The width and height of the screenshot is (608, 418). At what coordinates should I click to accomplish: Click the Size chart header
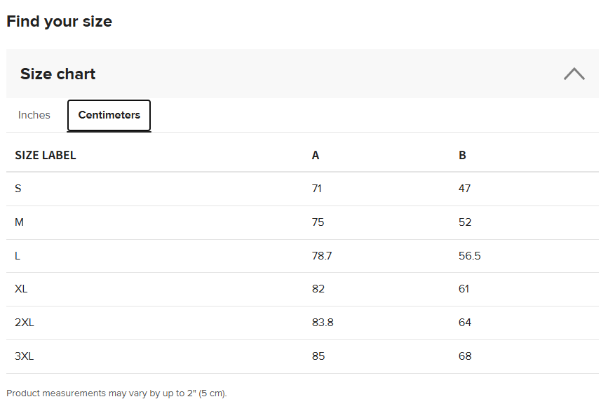pyautogui.click(x=302, y=74)
